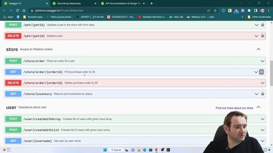Click the lock on DELETE /pet/{petId}
Image resolution: width=273 pixels, height=153 pixels.
tap(263, 36)
